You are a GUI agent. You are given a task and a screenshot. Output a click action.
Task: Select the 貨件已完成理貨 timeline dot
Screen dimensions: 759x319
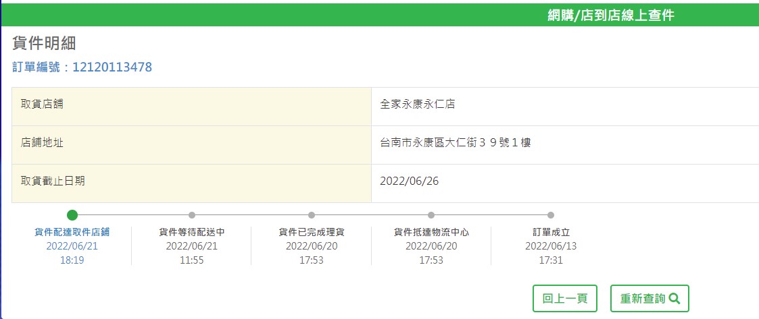(x=312, y=215)
